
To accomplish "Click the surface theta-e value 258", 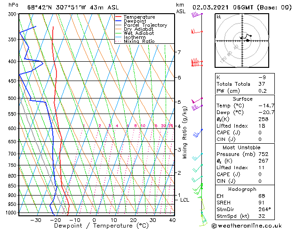I will tap(264, 119).
